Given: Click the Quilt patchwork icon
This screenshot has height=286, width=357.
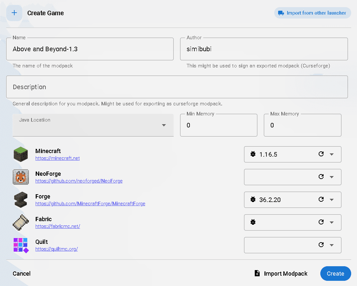Looking at the screenshot, I should [x=21, y=245].
